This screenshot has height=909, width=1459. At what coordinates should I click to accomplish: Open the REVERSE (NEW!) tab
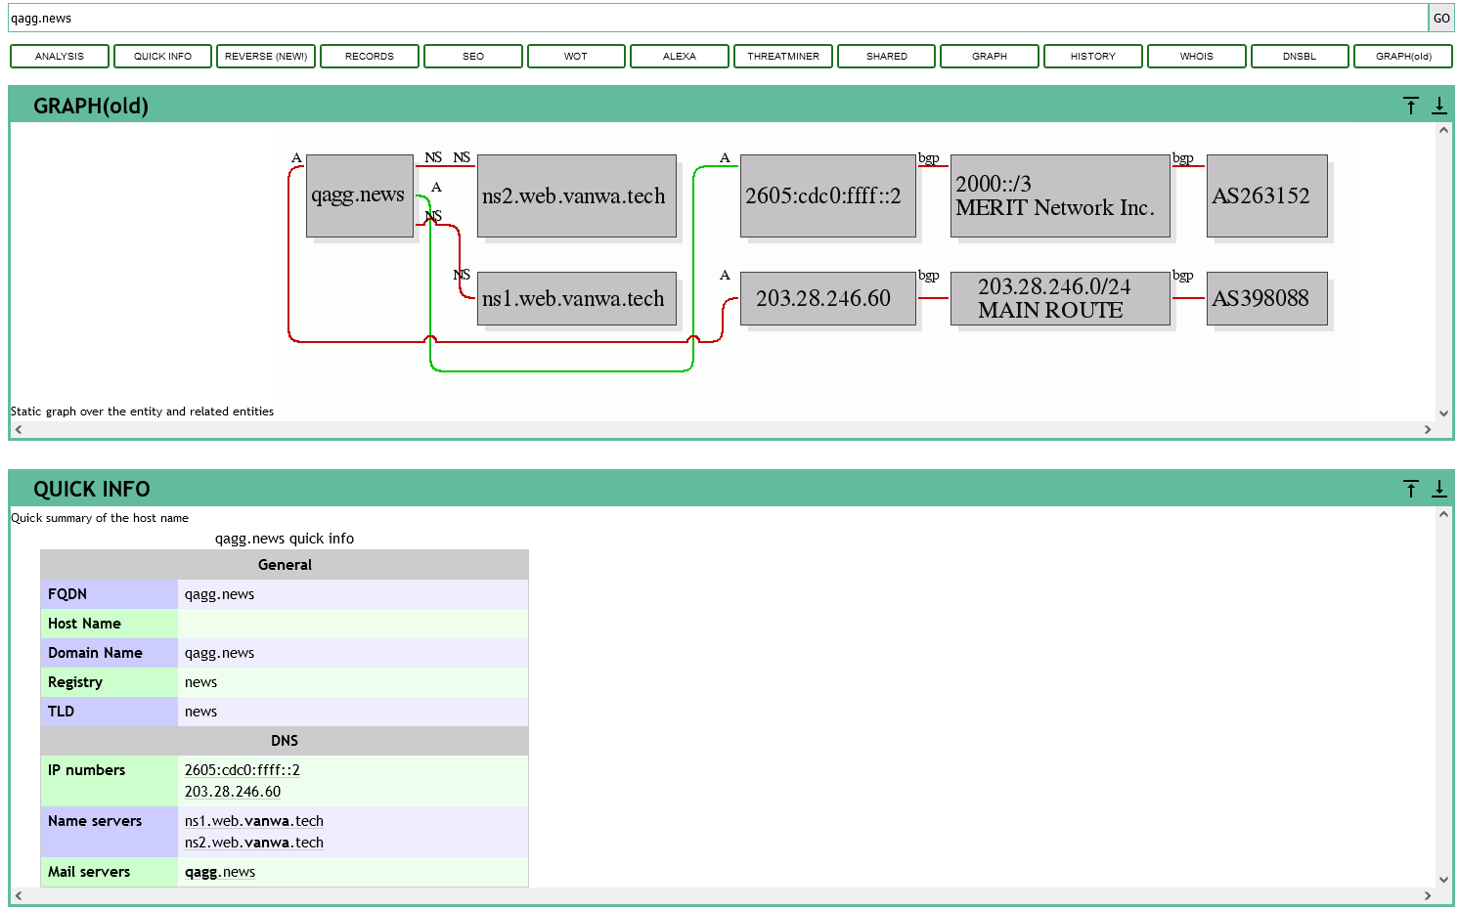click(266, 56)
